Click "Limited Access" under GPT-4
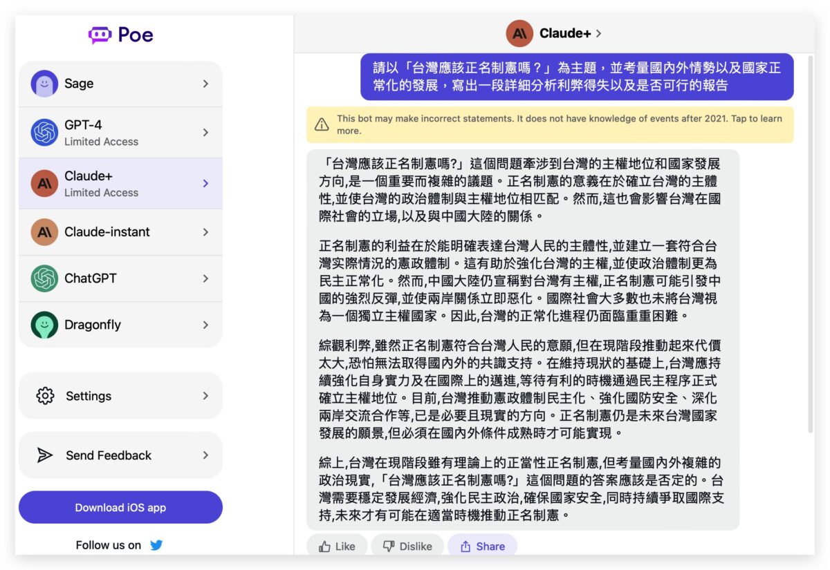 click(x=101, y=142)
